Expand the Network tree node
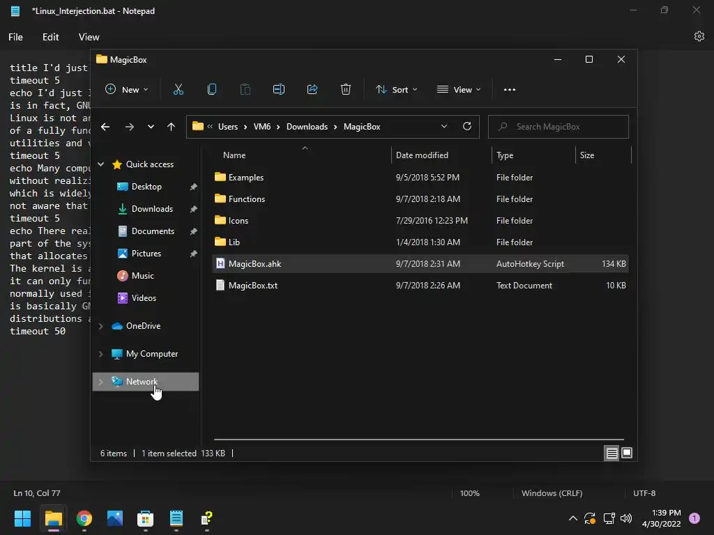Viewport: 714px width, 535px height. pos(101,382)
